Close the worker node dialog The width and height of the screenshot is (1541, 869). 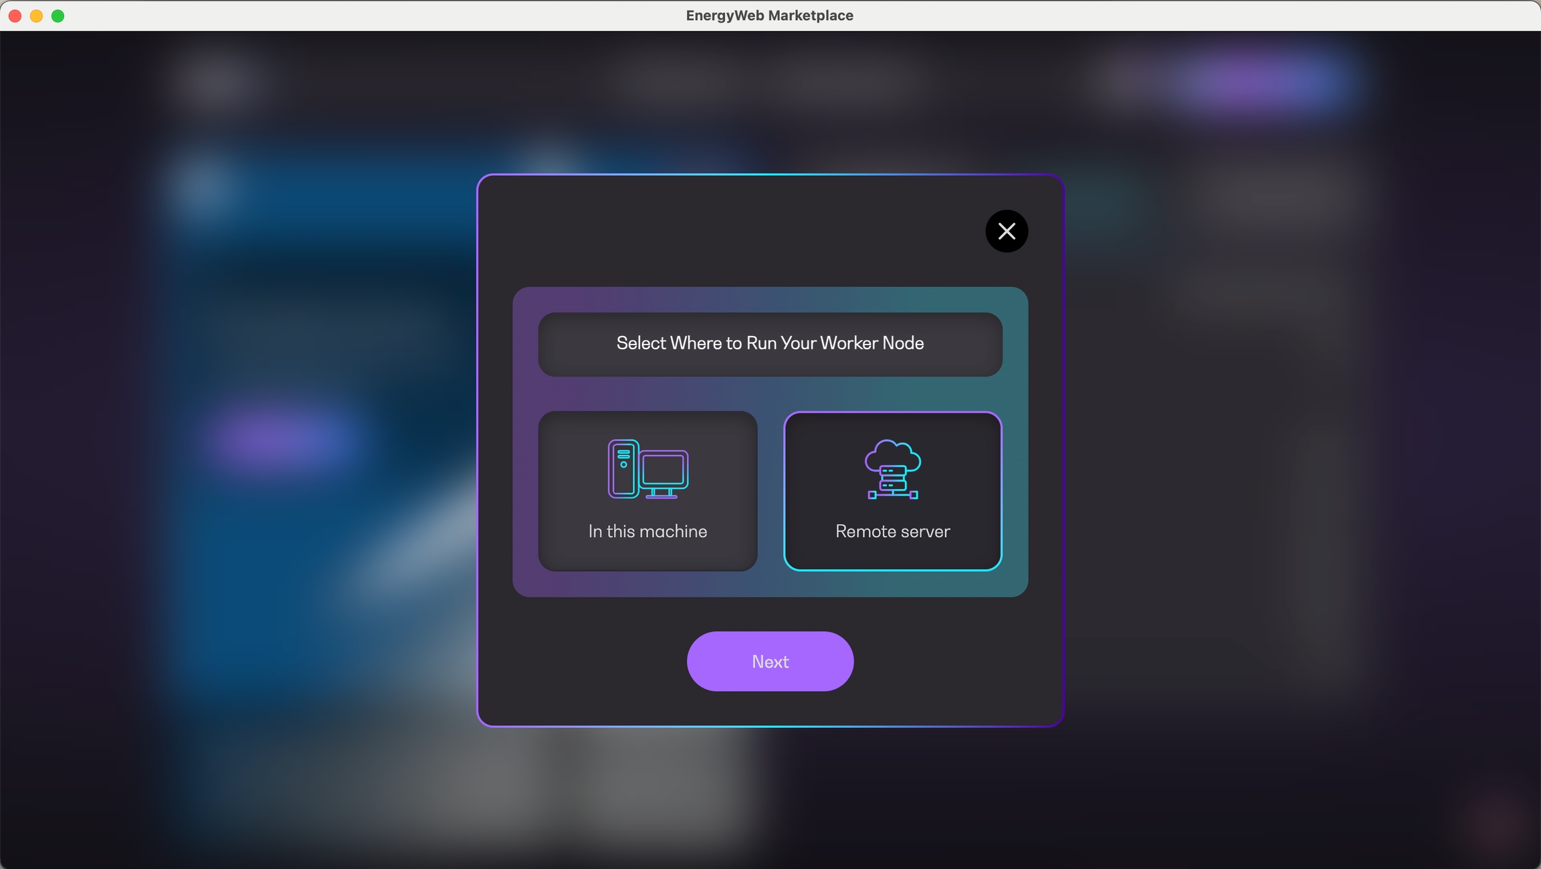coord(1006,231)
